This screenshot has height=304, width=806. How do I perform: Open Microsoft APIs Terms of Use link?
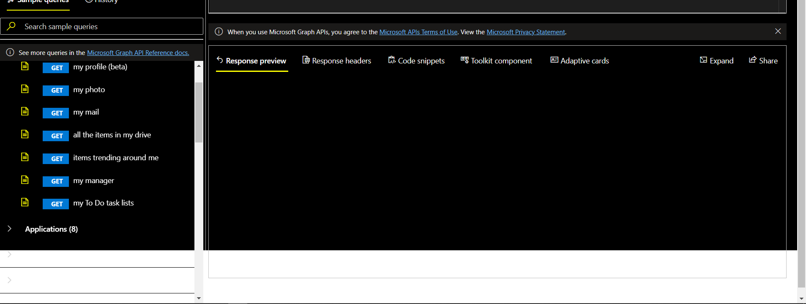[418, 32]
